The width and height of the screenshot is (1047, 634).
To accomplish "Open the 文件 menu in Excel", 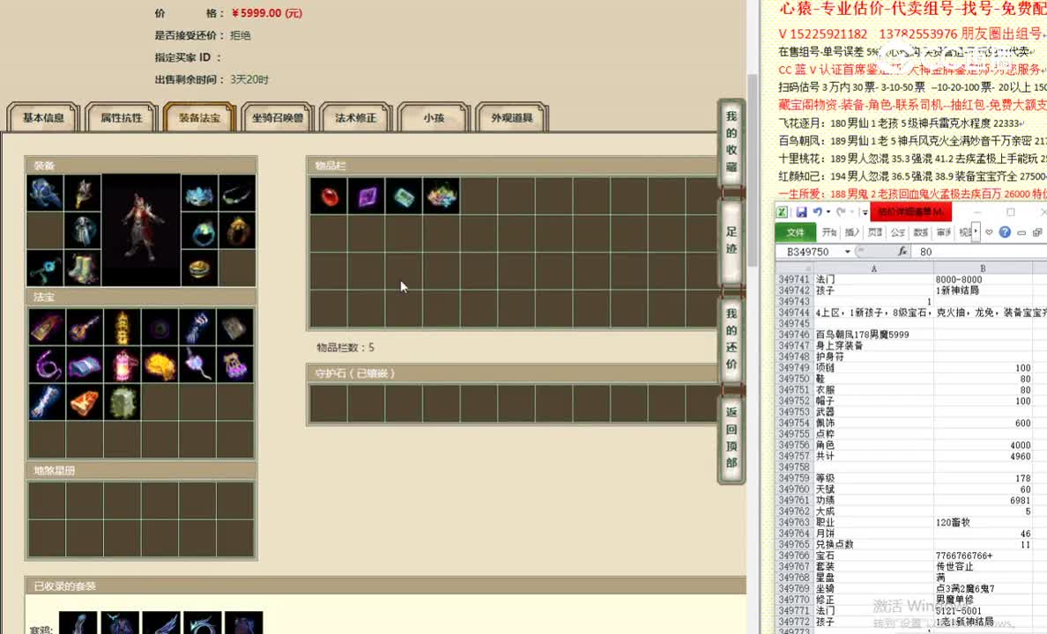I will [795, 232].
